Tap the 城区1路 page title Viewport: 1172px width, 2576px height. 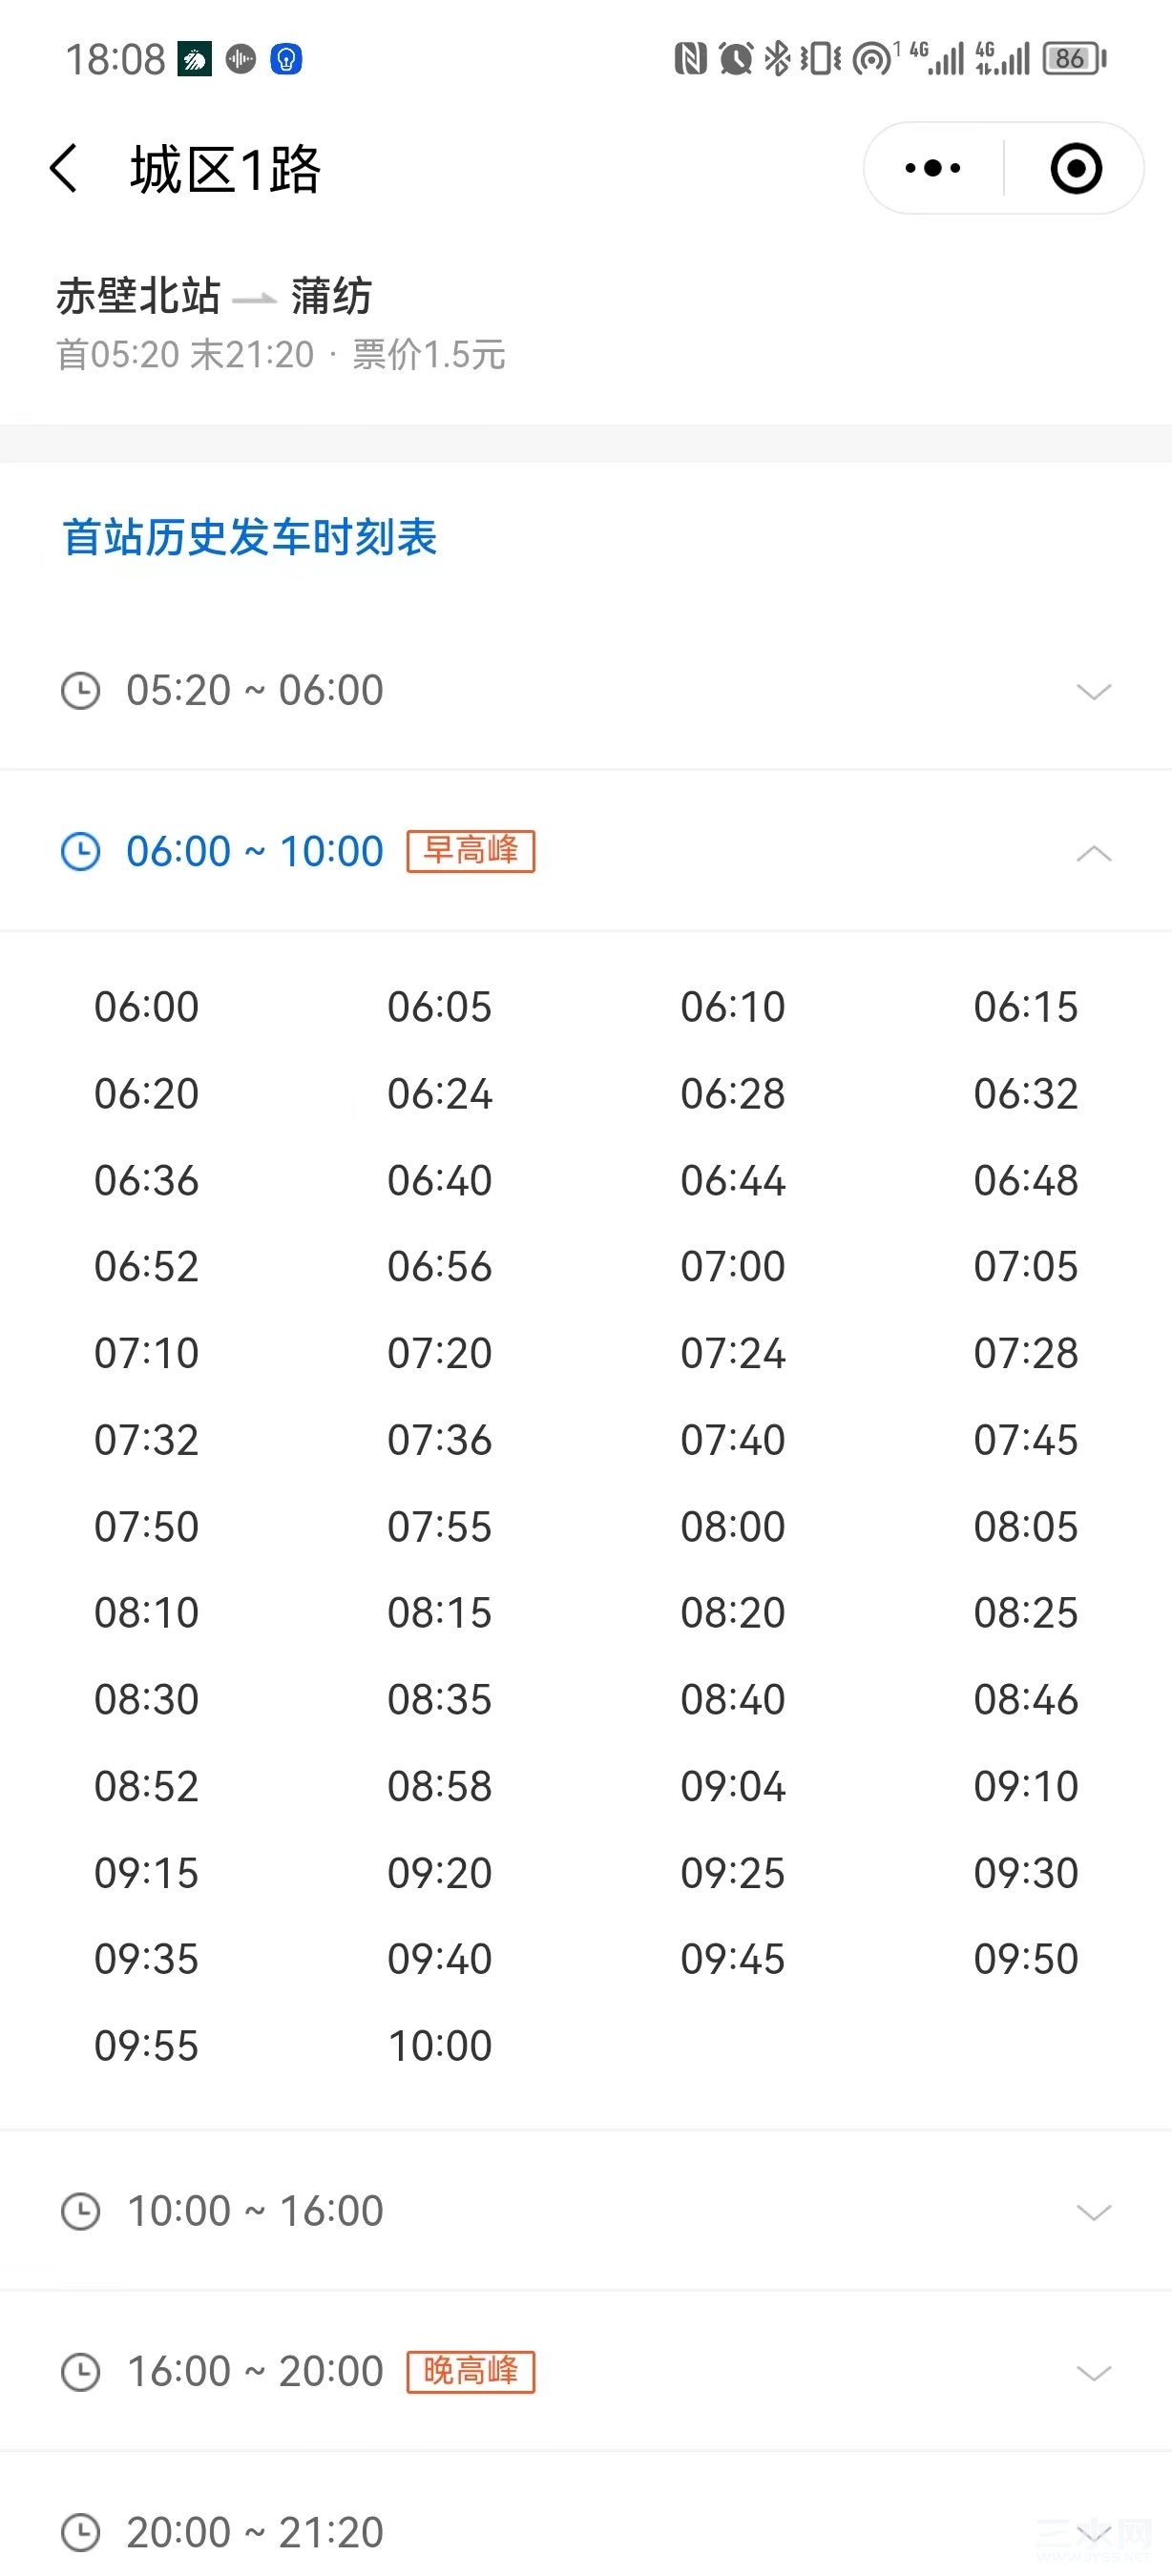click(226, 169)
